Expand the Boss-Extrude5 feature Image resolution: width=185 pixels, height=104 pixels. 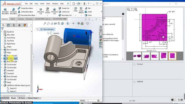[x=2, y=76]
